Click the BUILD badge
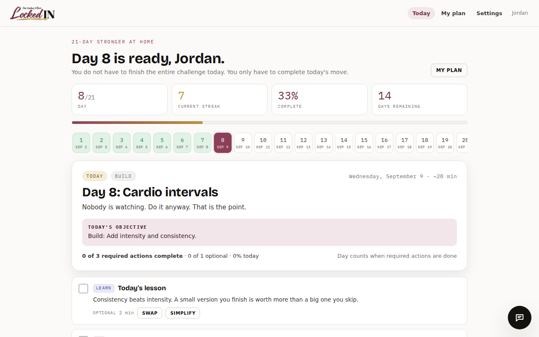 click(x=123, y=176)
